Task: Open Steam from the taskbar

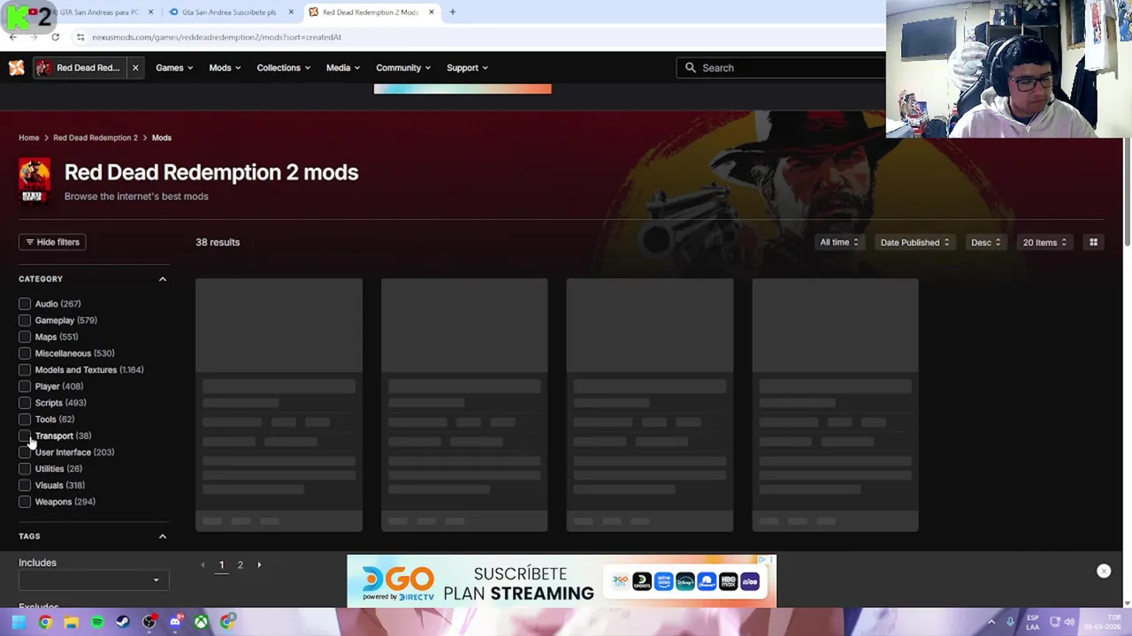Action: point(123,623)
